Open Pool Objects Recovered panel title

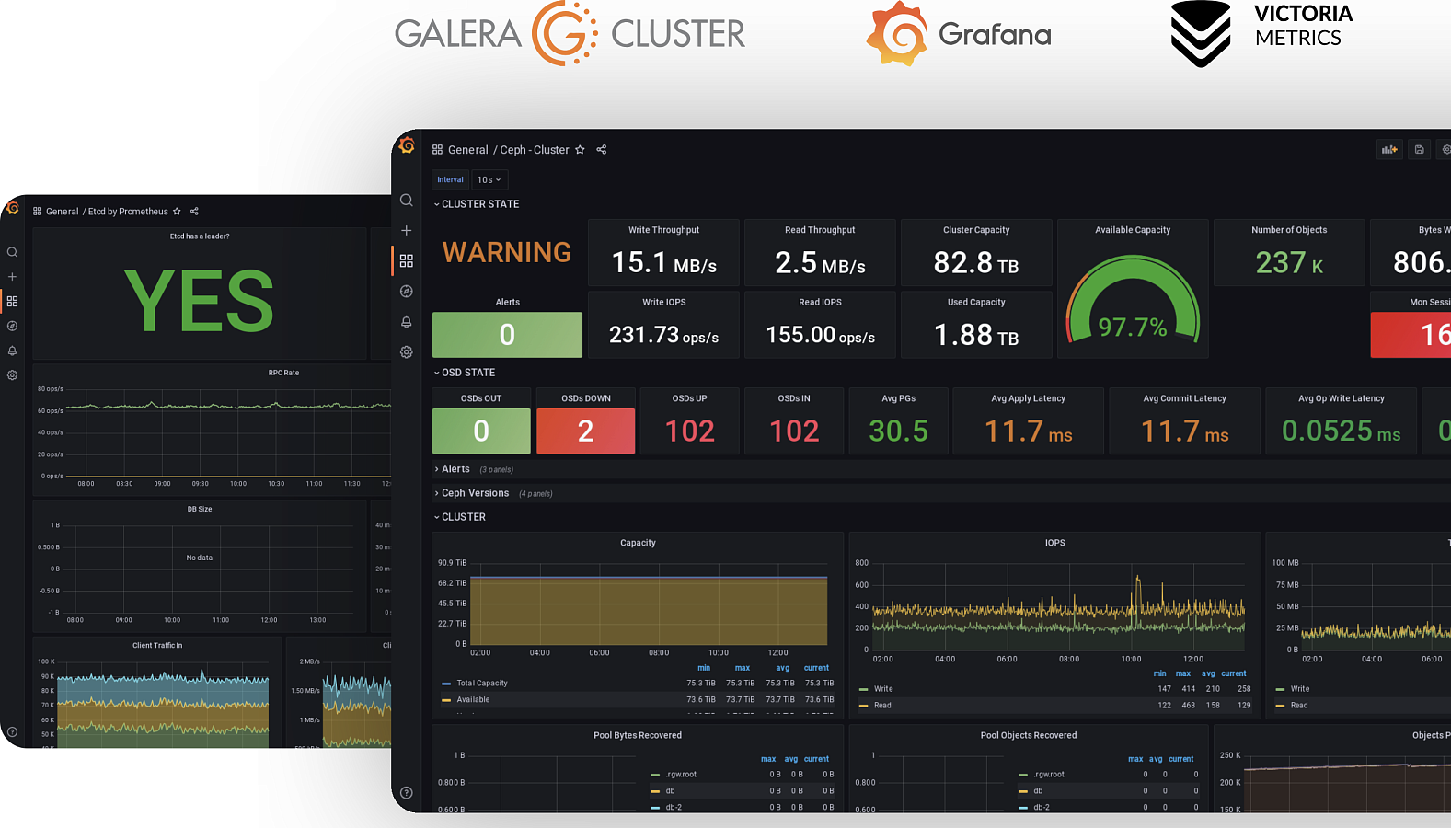tap(1029, 735)
